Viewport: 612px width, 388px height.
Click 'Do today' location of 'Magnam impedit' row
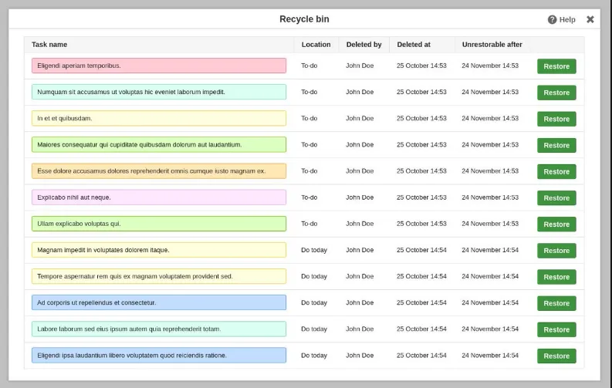[314, 250]
